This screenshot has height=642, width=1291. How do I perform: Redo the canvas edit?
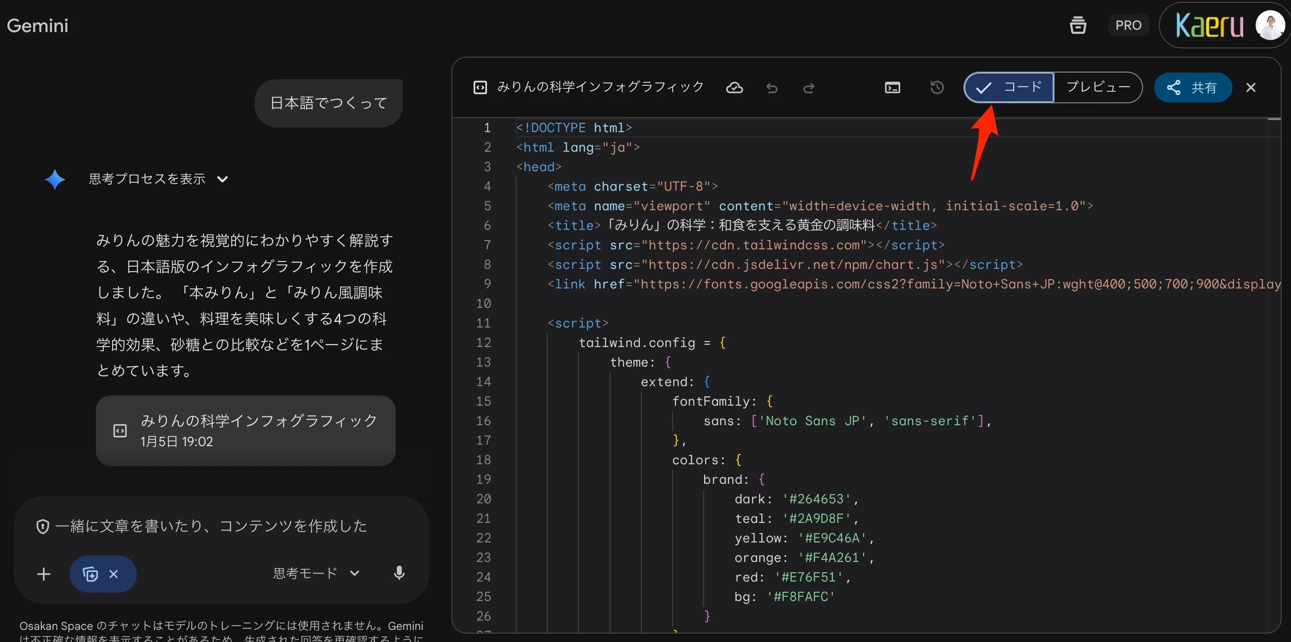coord(808,88)
